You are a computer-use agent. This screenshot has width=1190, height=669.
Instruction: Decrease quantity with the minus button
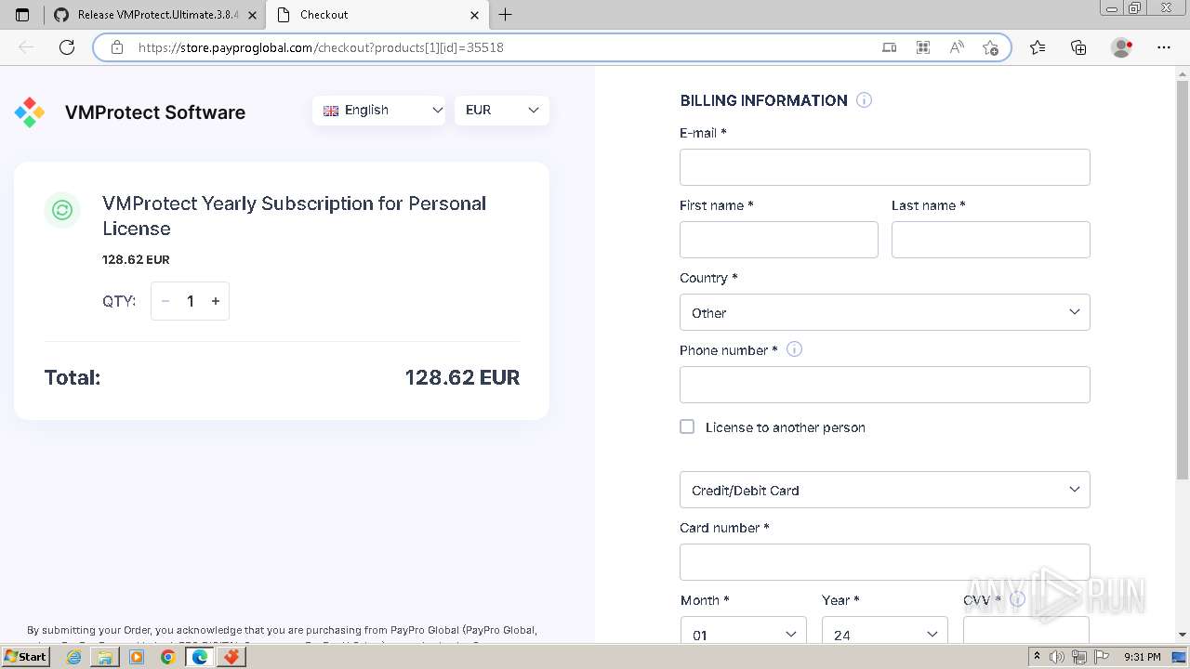165,301
